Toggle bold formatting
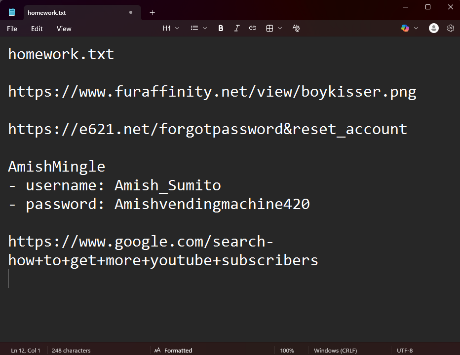The height and width of the screenshot is (355, 460). pyautogui.click(x=221, y=28)
